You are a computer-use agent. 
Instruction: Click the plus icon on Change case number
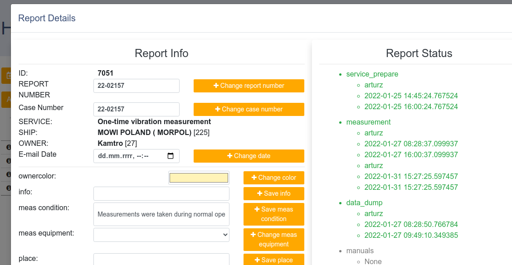point(218,109)
